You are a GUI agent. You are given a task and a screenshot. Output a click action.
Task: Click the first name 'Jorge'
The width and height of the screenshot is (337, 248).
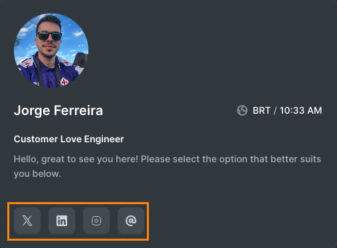point(32,110)
